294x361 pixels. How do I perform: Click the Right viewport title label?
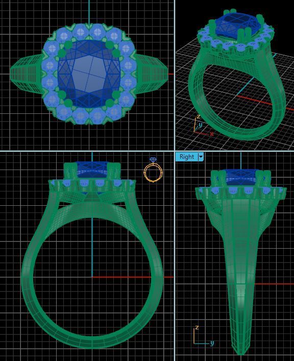point(187,157)
